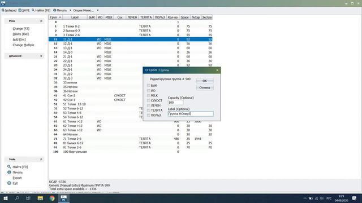Image resolution: width=362 pixels, height=203 pixels.
Task: Collapse the Tools panel section
Action: pos(41,159)
